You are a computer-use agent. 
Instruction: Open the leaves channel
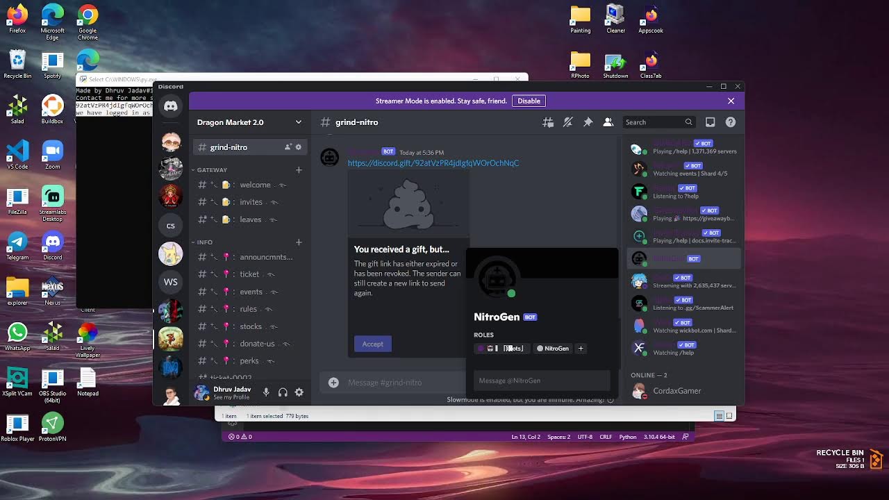point(249,219)
